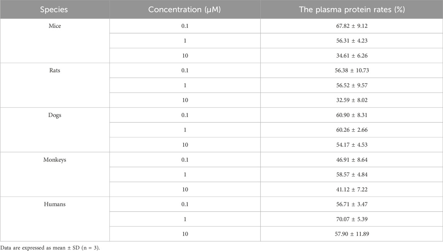The height and width of the screenshot is (251, 443).
Task: Click the Species column header
Action: coord(55,10)
